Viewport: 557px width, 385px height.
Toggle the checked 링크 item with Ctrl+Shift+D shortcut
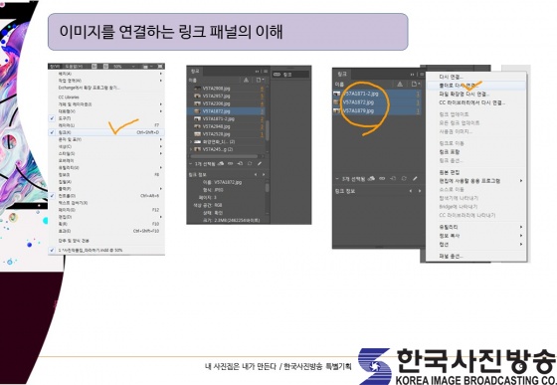(x=106, y=132)
